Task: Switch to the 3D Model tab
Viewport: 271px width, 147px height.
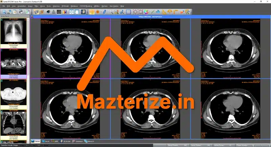Action: (x=65, y=141)
